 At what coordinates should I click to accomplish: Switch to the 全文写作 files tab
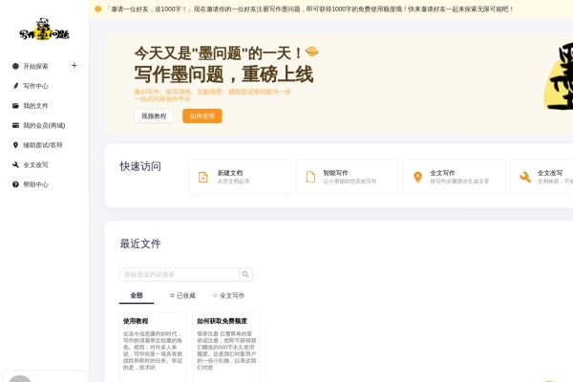click(229, 295)
